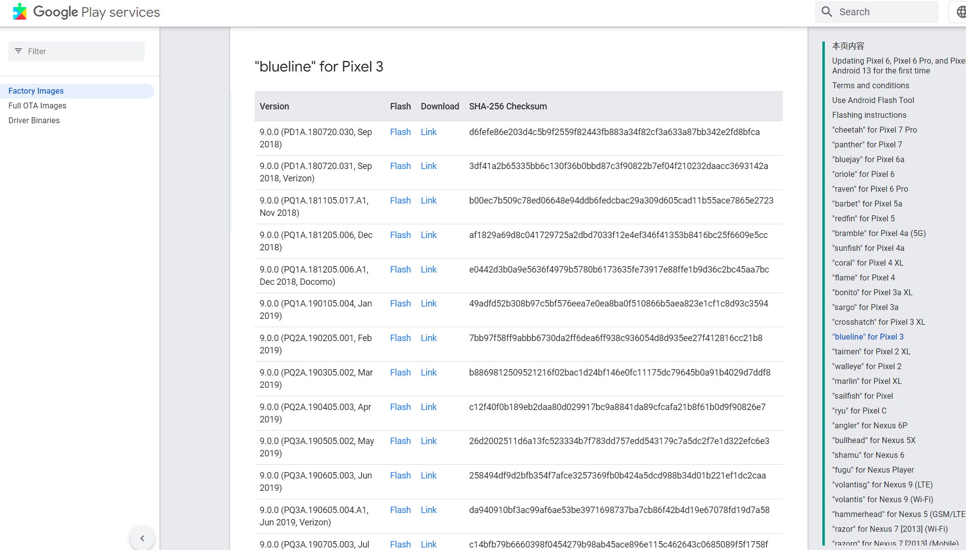The height and width of the screenshot is (550, 966).
Task: Navigate to "angler" for Nexus 6P
Action: pos(869,425)
